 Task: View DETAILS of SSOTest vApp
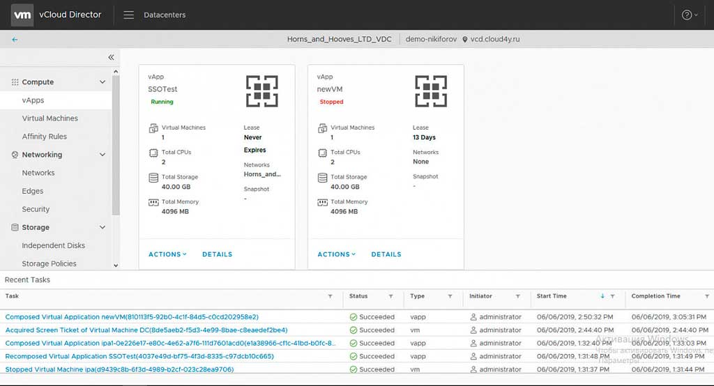click(217, 254)
